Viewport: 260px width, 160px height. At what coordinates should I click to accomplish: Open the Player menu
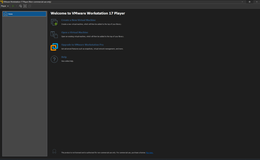(4, 6)
